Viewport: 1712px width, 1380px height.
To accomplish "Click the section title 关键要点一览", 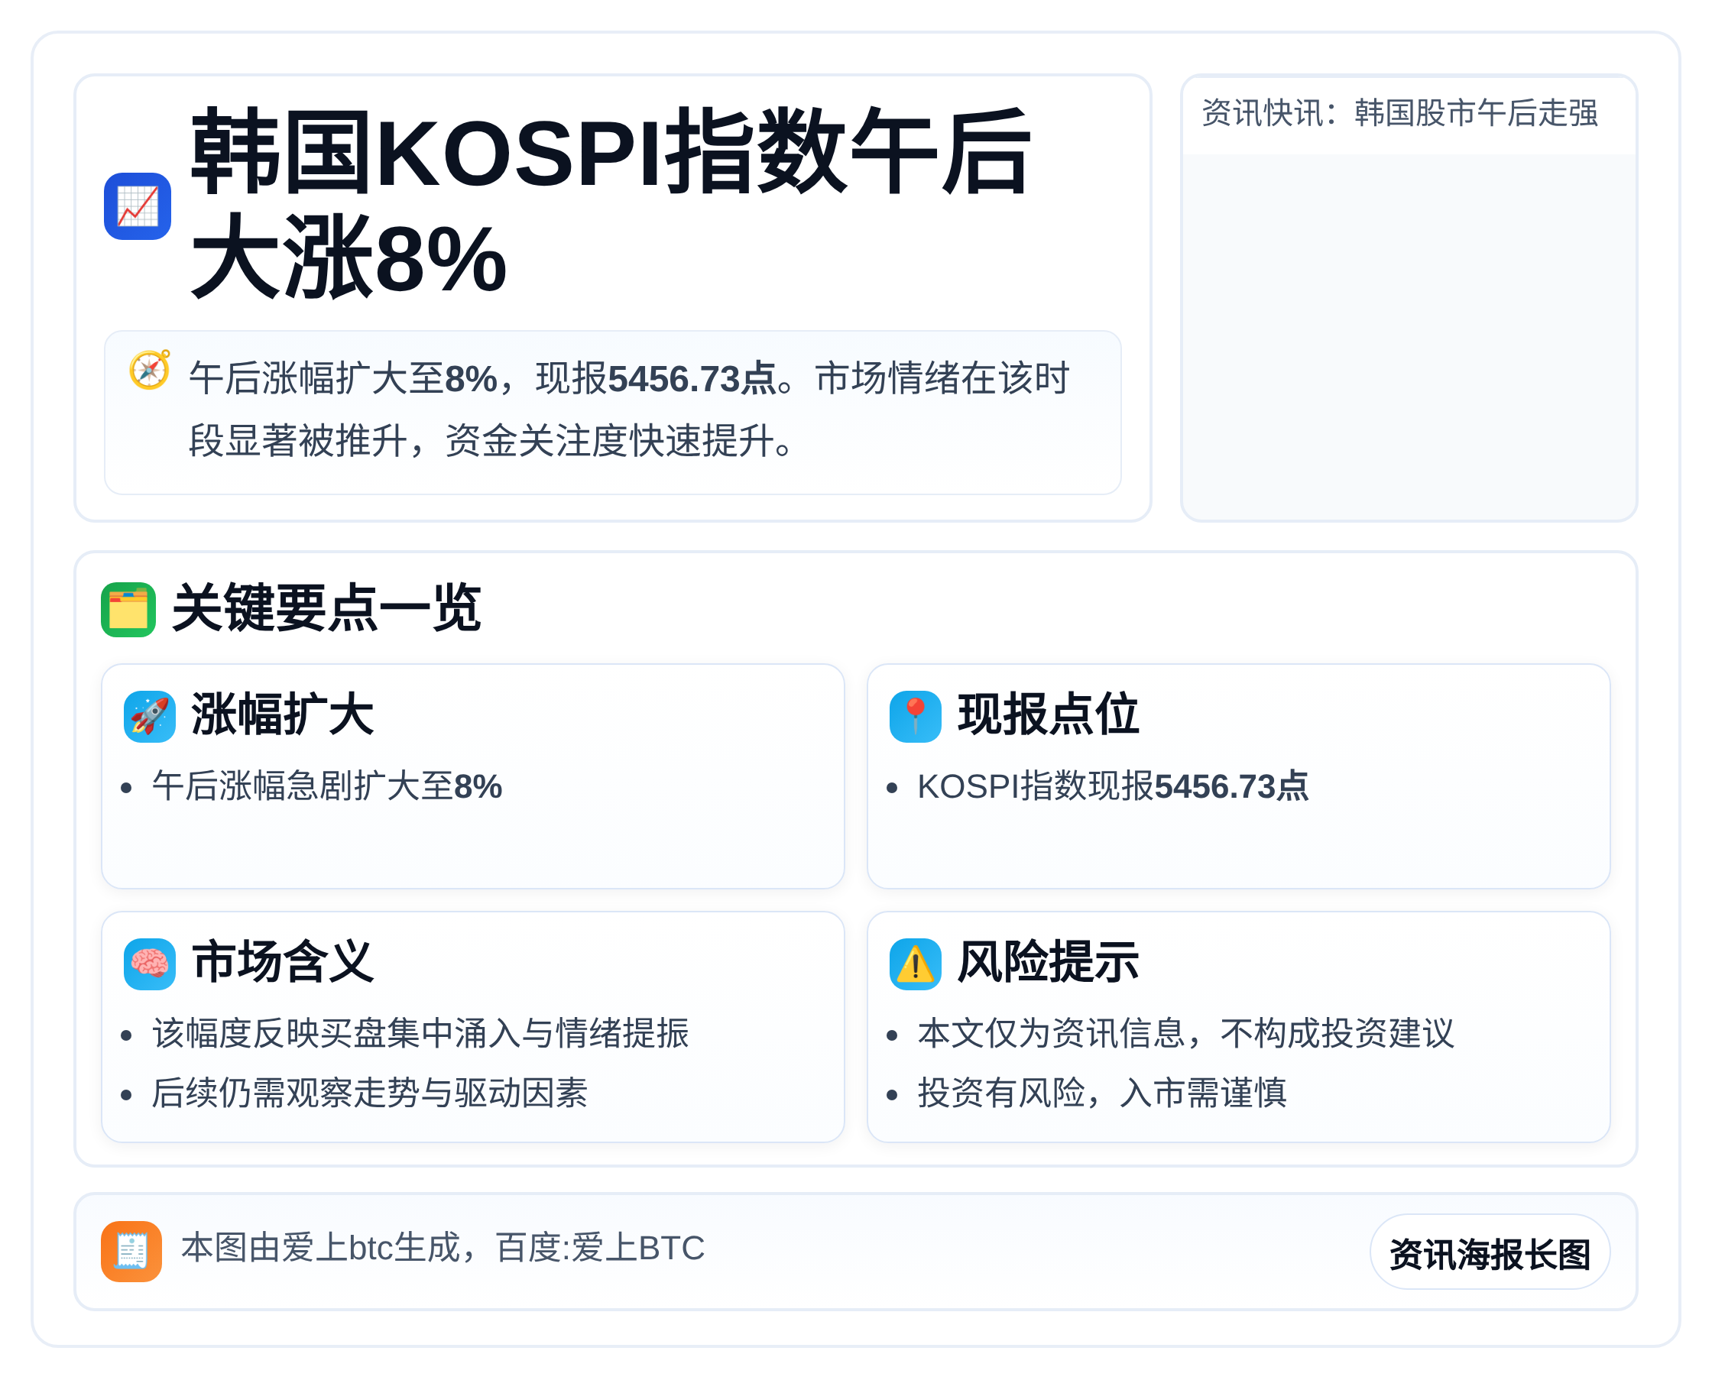I will coord(327,608).
